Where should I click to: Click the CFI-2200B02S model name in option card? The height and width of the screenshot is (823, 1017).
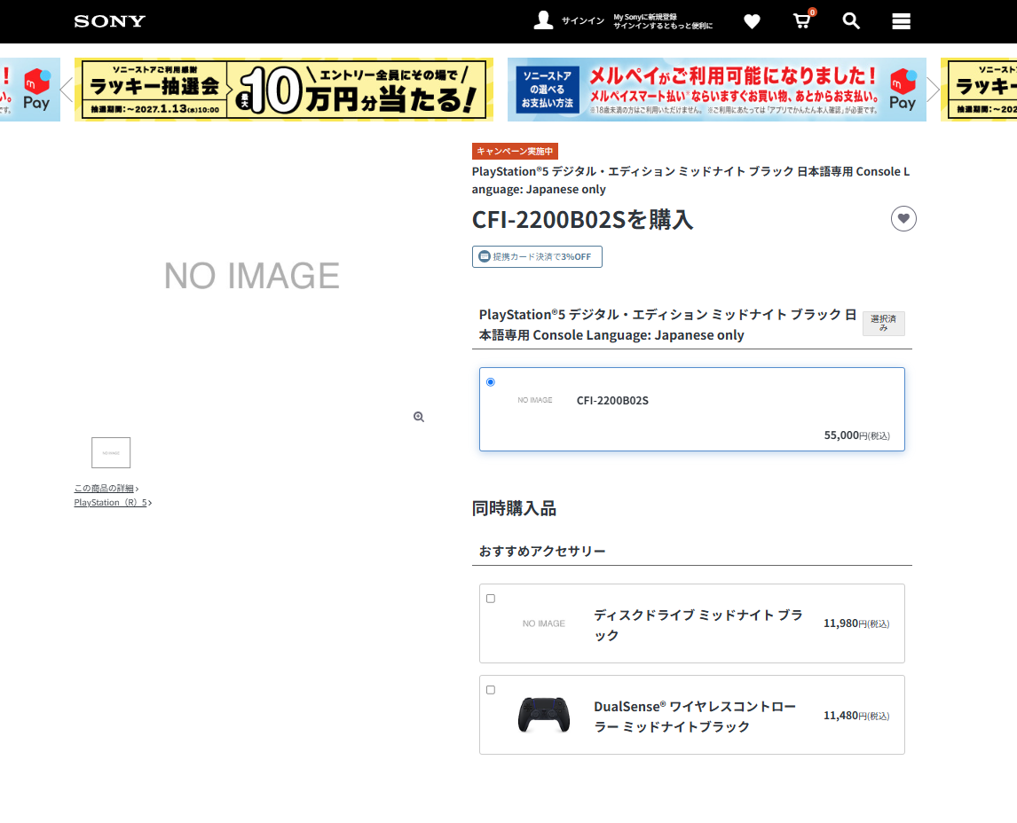pyautogui.click(x=612, y=401)
